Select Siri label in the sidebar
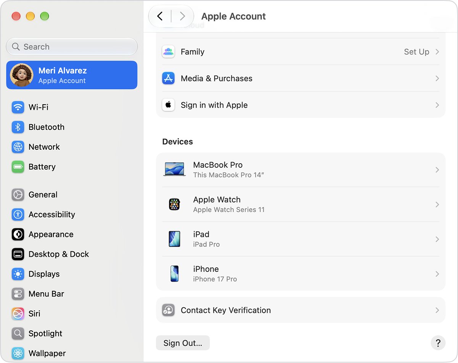 [34, 314]
